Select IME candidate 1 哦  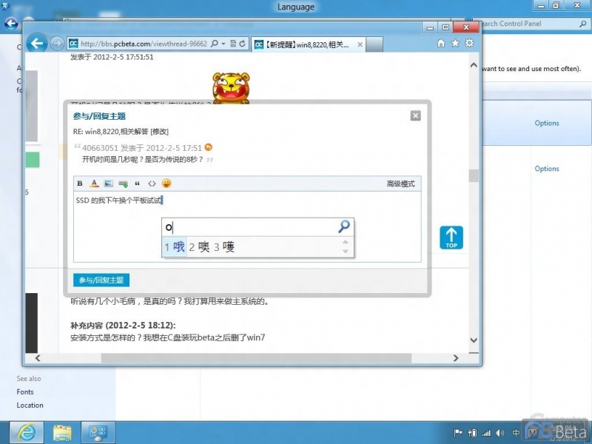175,247
